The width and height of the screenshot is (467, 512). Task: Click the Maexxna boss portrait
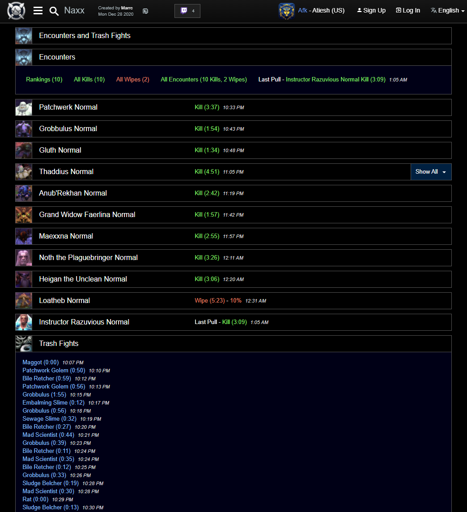tap(24, 236)
